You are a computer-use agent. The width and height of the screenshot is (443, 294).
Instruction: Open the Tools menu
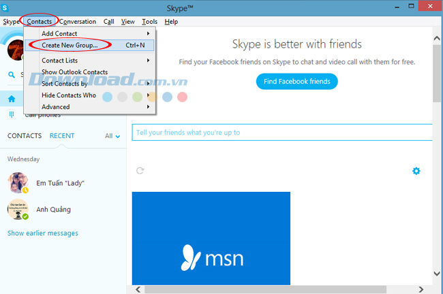tap(149, 22)
